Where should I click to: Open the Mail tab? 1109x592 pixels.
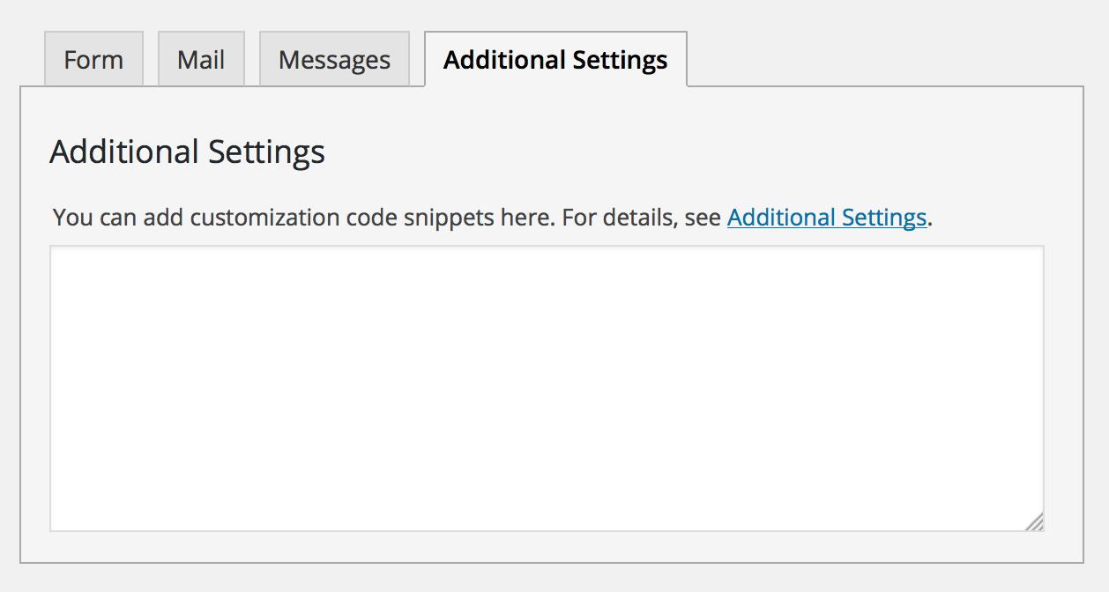point(201,60)
